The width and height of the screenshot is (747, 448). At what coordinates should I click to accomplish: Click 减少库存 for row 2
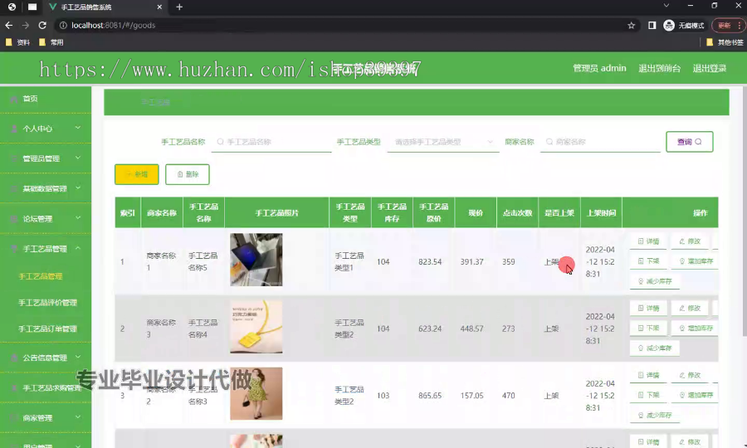[x=655, y=348]
